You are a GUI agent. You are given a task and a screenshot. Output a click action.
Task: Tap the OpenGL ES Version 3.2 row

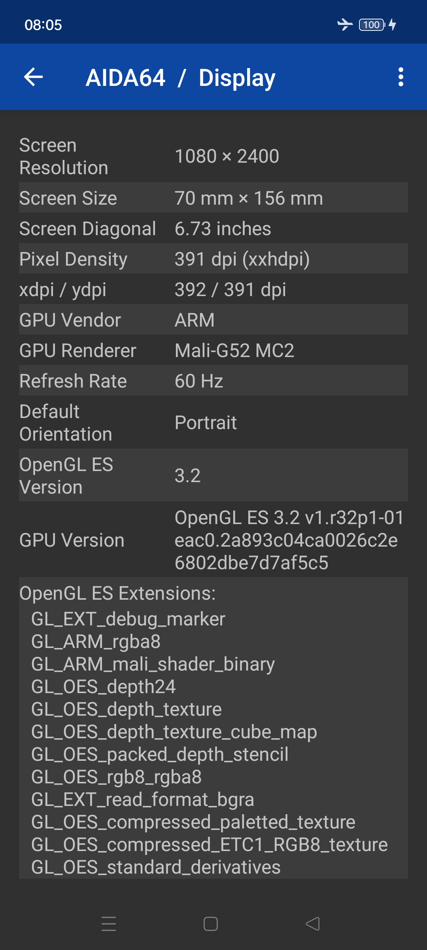point(213,475)
